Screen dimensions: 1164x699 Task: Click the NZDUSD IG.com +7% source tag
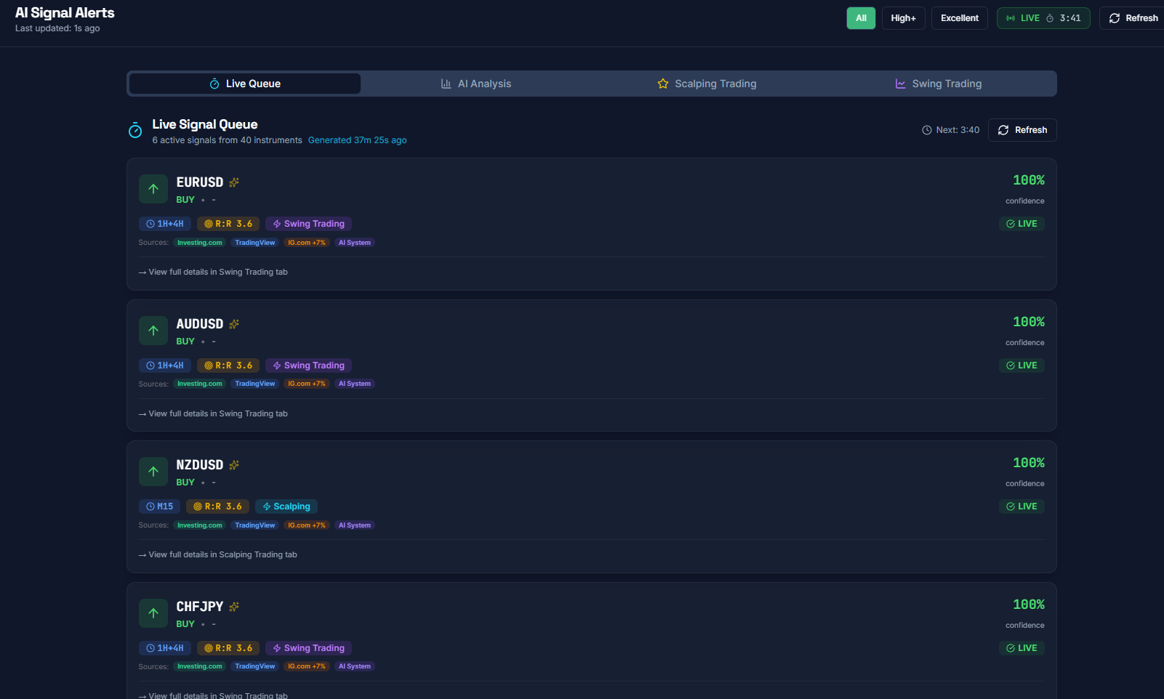[x=307, y=525]
